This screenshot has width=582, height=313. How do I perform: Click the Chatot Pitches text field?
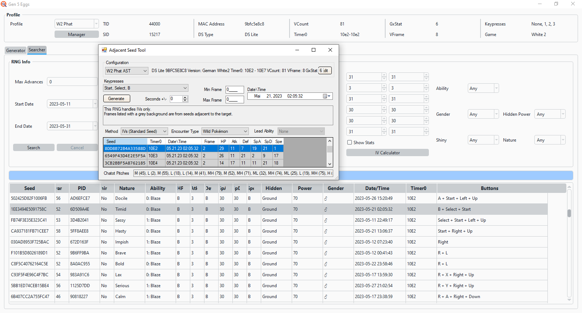pos(233,173)
